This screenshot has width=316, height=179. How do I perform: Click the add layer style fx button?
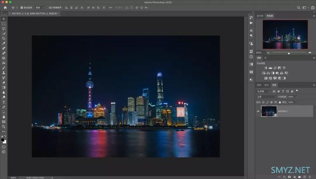pos(284,177)
